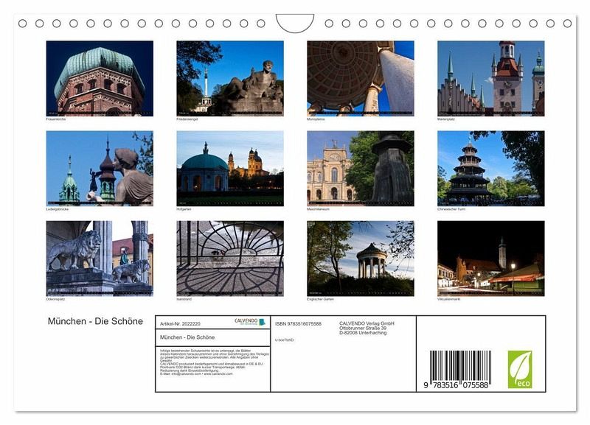Viewport: 590px width, 425px height.
Task: Click the ISBN 9783516075588 text
Action: tap(298, 323)
